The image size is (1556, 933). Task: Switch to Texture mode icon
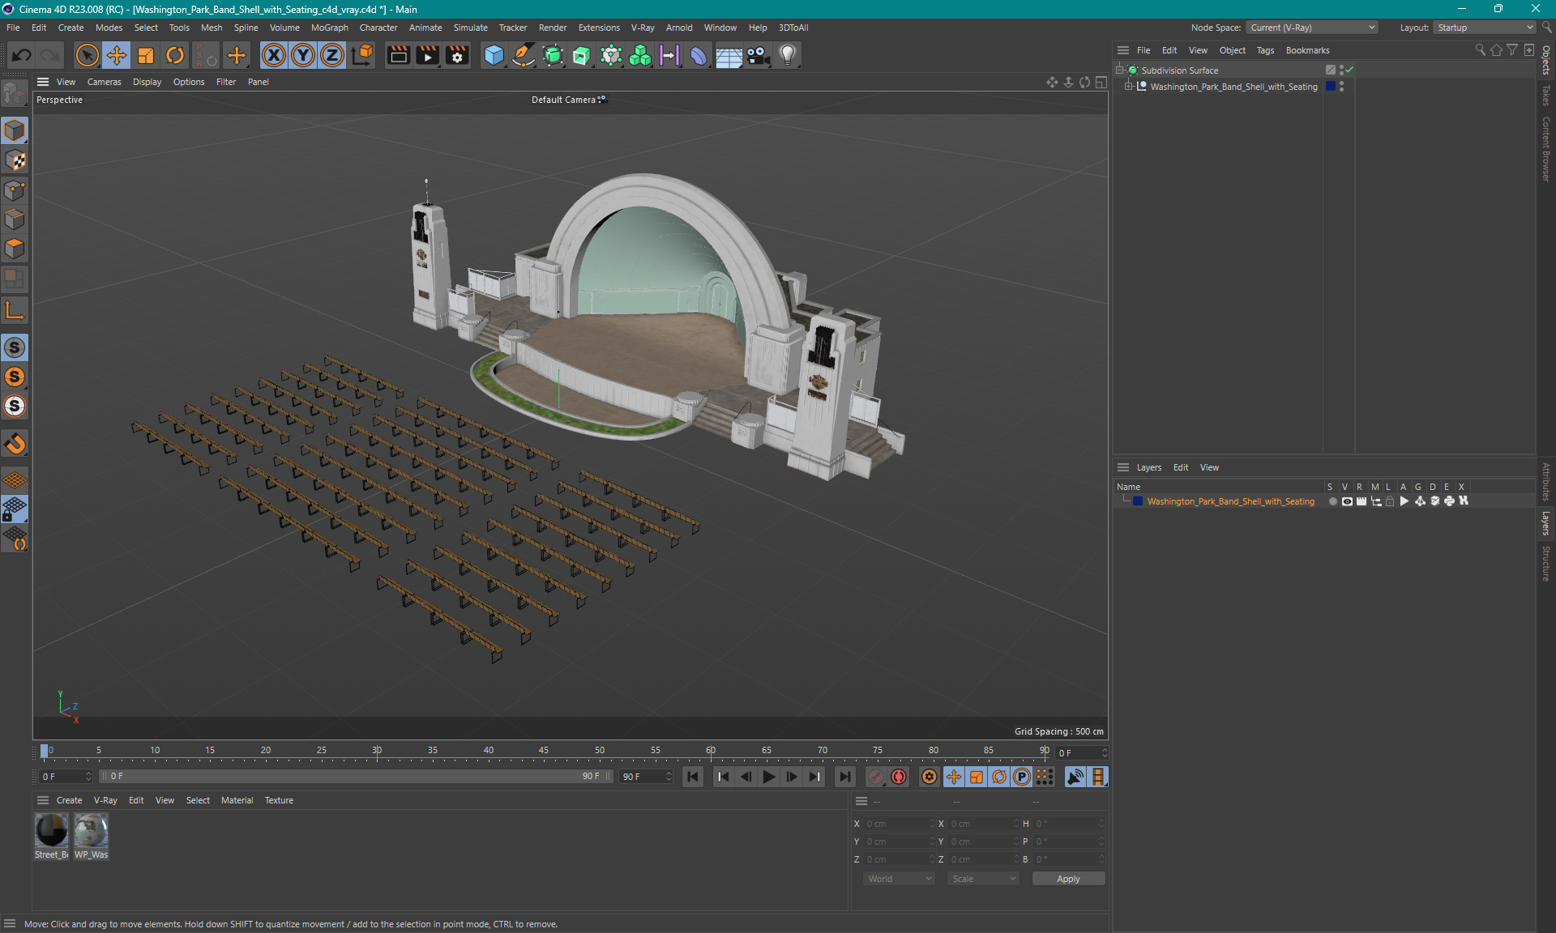pos(15,160)
